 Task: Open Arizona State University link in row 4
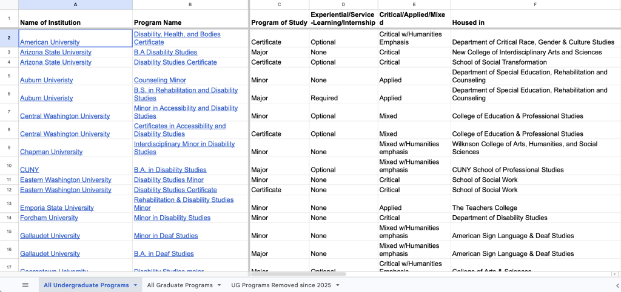point(56,62)
